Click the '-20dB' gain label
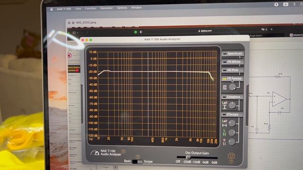The width and height of the screenshot is (303, 170). click(187, 162)
